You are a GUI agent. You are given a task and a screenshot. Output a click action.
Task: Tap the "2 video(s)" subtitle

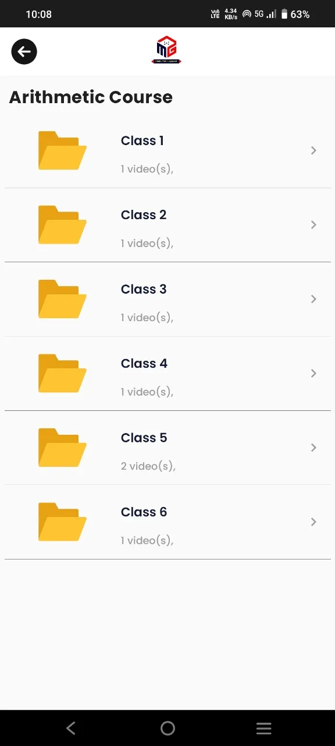tap(148, 466)
